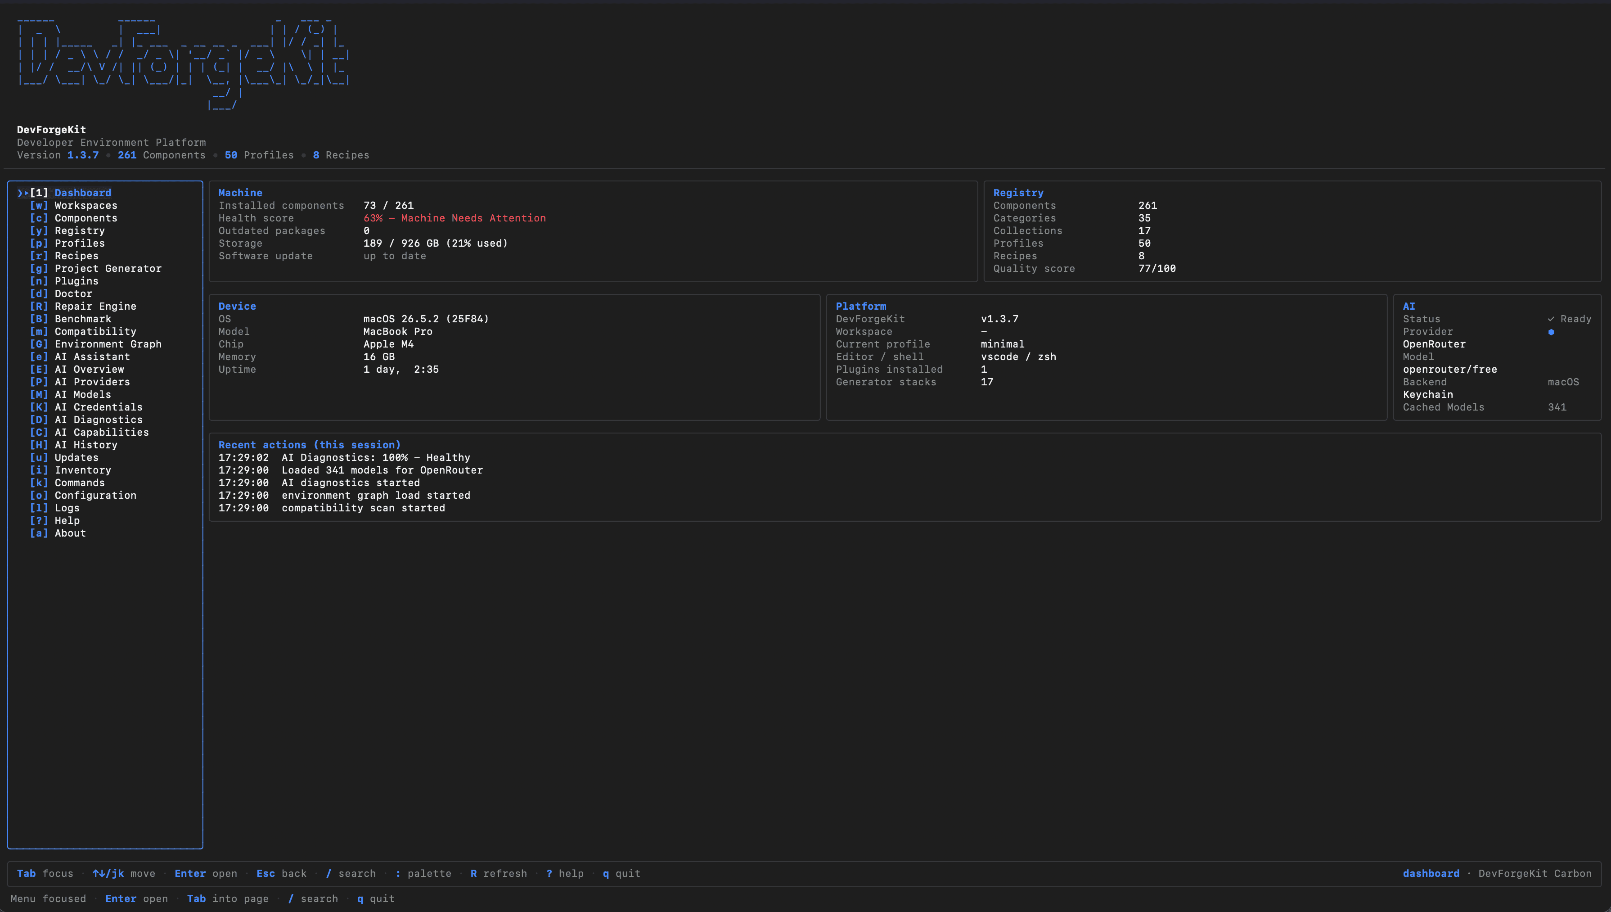
Task: Click the 'vscode / zsh' editor shell value
Action: coord(1018,357)
